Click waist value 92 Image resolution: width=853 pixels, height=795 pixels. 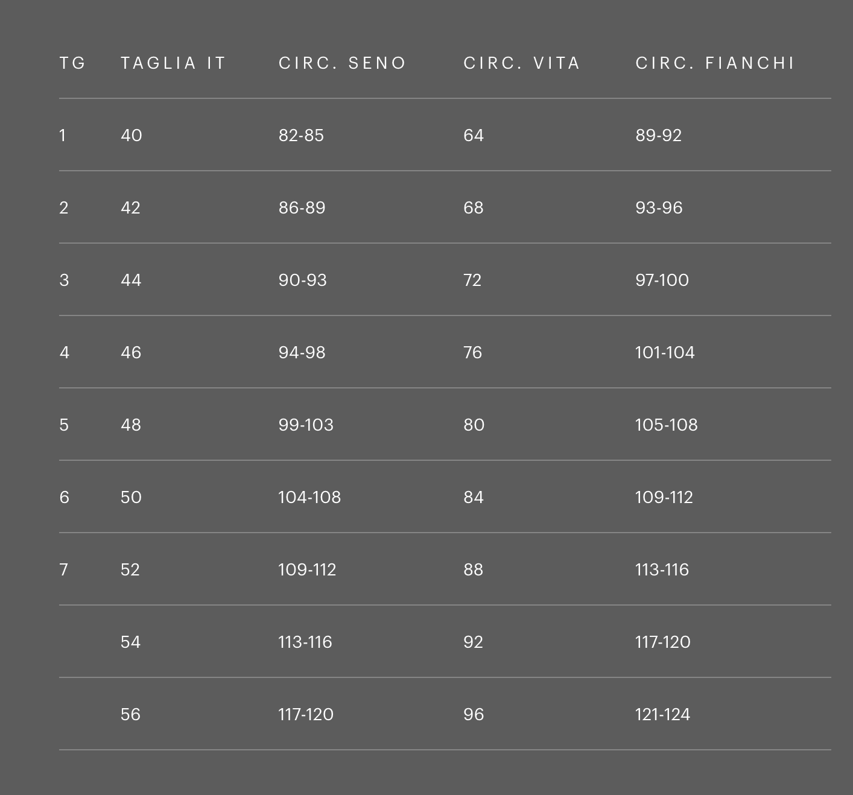coord(473,642)
